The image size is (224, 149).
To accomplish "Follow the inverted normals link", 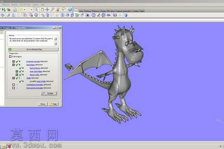I will click(33, 61).
